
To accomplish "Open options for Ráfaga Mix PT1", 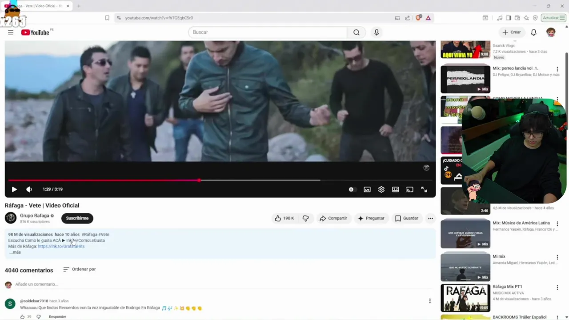I will (x=557, y=288).
